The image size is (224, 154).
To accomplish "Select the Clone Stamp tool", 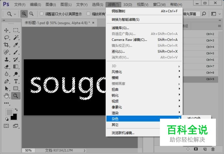I will click(x=6, y=59).
